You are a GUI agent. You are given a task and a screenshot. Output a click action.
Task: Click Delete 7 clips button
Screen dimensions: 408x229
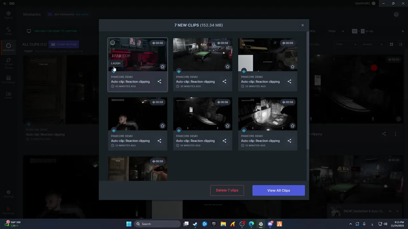tap(227, 191)
